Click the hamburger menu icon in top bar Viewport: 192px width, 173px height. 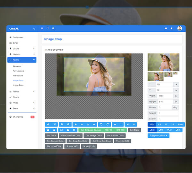[x=42, y=28]
